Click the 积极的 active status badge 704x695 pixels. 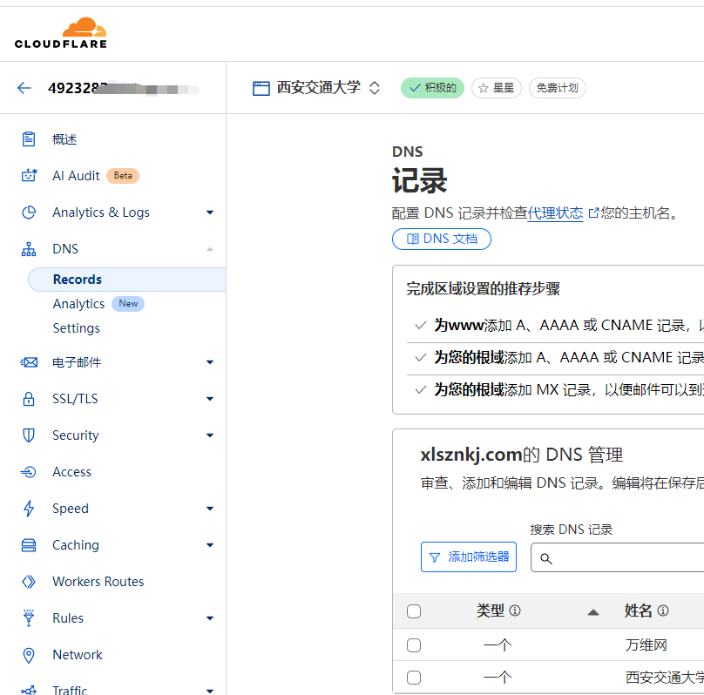(432, 88)
